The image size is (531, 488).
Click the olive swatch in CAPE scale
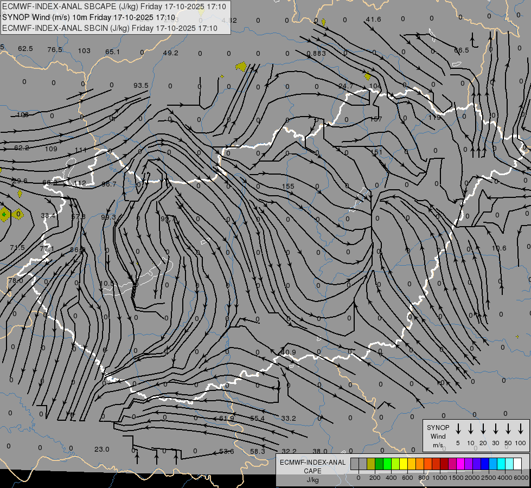point(371,464)
